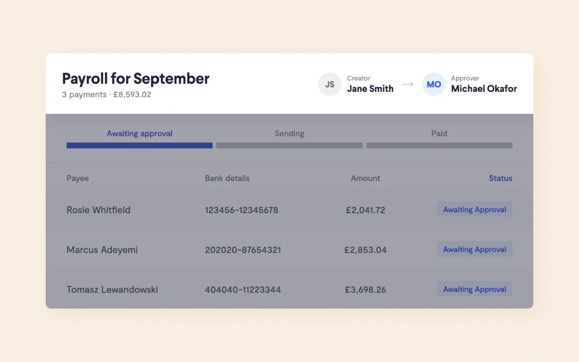Select payee Tomasz Lewandowski
579x362 pixels.
112,289
